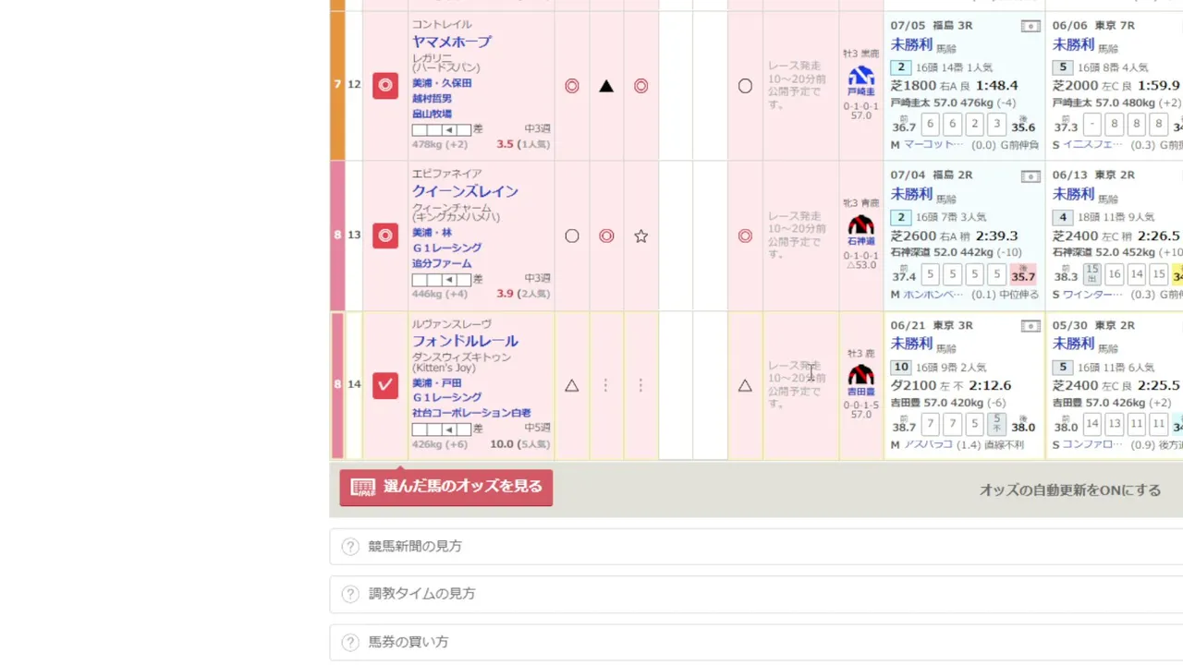Viewport: 1183px width, 665px height.
Task: Click finish position badge 10 in 06/21 race
Action: point(901,367)
